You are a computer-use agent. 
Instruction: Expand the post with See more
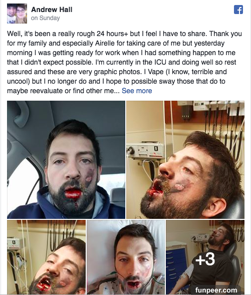click(137, 91)
